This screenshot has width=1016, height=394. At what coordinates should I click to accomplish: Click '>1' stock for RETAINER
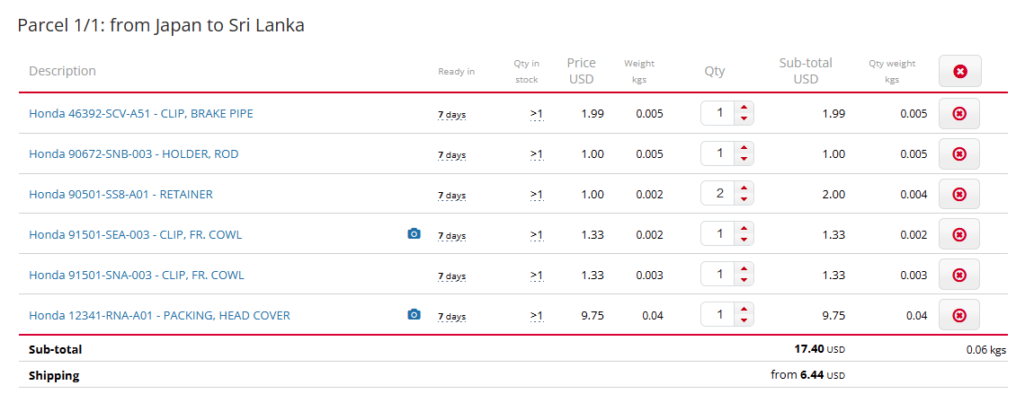coord(537,194)
